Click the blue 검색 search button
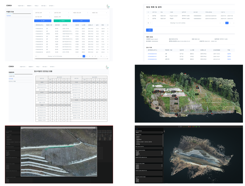The width and height of the screenshot is (245, 186). click(x=43, y=21)
